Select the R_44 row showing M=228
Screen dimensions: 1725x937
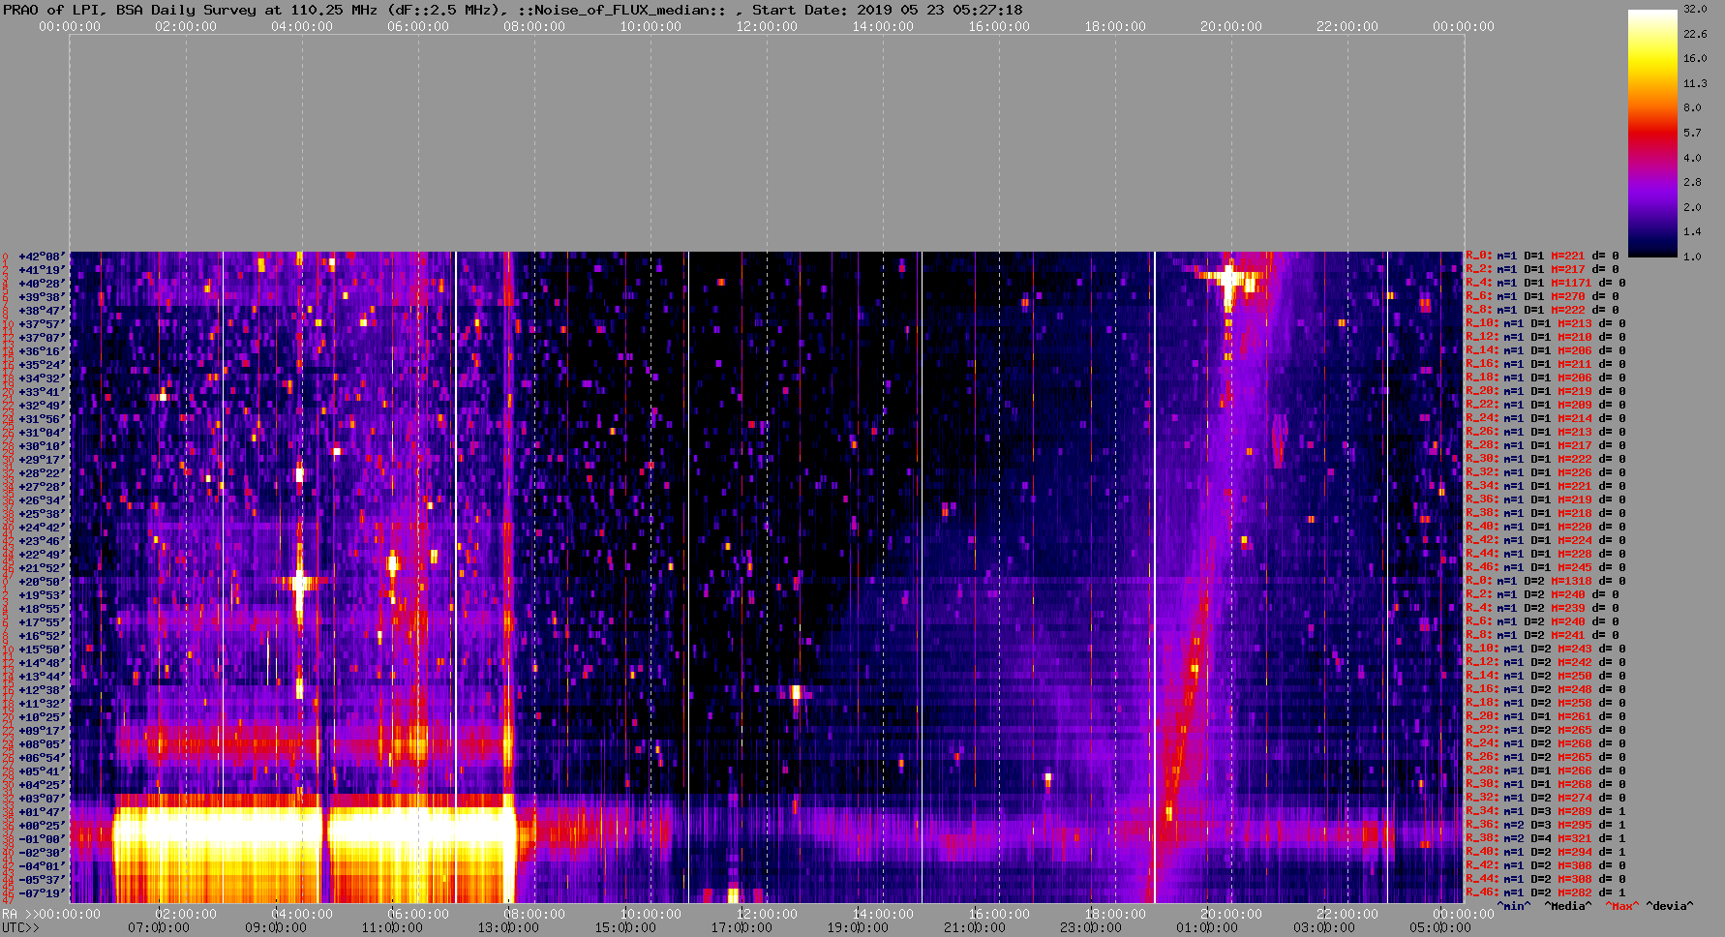coord(1545,554)
